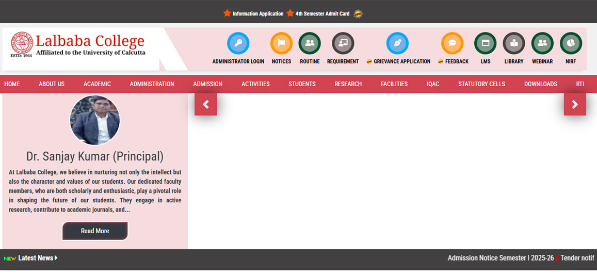Advance slider with right chevron arrow
Image resolution: width=597 pixels, height=274 pixels.
pos(575,104)
